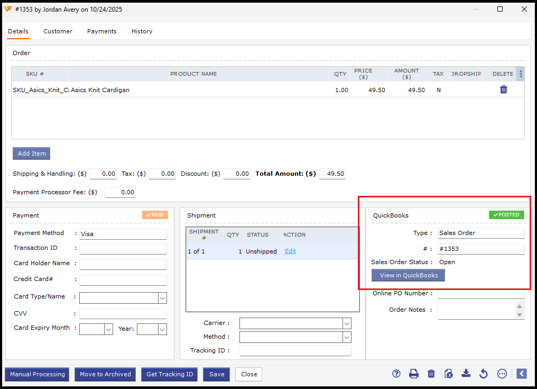537x389 pixels.
Task: Click into the Tracking ID field
Action: 295,351
